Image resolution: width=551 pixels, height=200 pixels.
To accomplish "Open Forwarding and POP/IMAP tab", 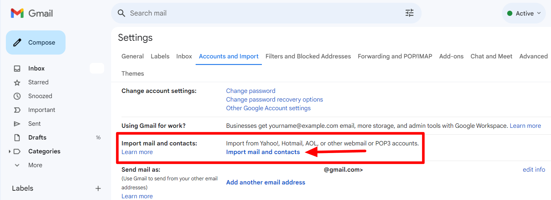I will coord(395,56).
